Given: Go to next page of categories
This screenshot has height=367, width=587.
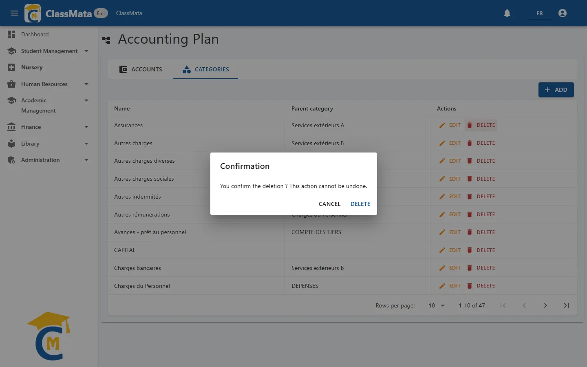Looking at the screenshot, I should (545, 305).
